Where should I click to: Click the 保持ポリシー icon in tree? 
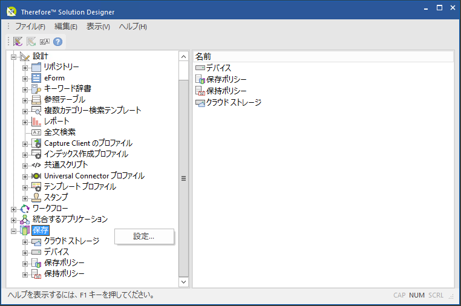click(36, 274)
